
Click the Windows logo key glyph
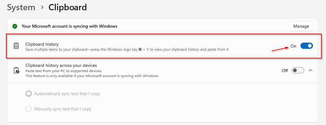tap(140, 50)
